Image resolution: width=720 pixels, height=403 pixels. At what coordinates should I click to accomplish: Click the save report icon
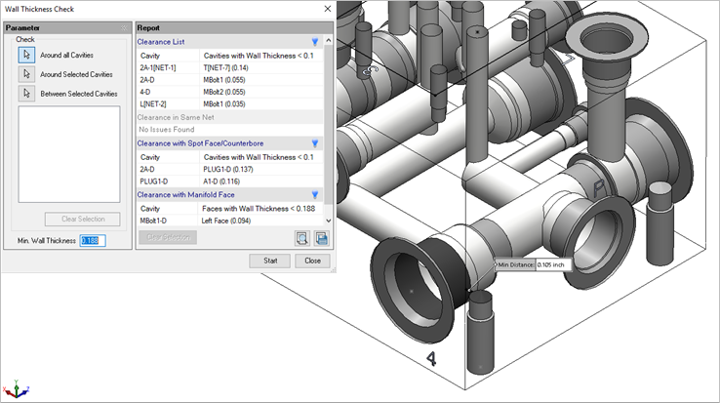pyautogui.click(x=321, y=237)
